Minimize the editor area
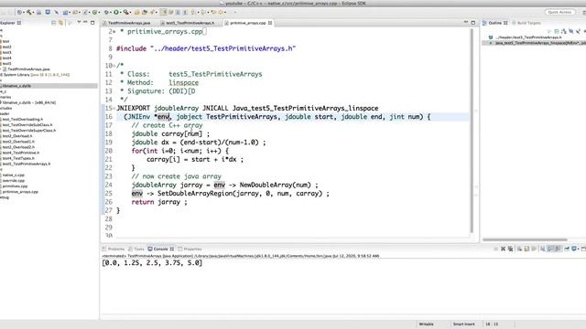 click(466, 22)
